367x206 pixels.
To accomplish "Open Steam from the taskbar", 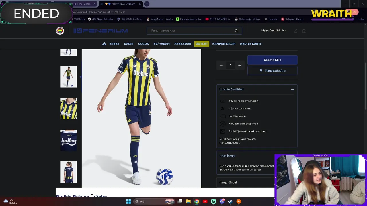I will coord(230,201).
